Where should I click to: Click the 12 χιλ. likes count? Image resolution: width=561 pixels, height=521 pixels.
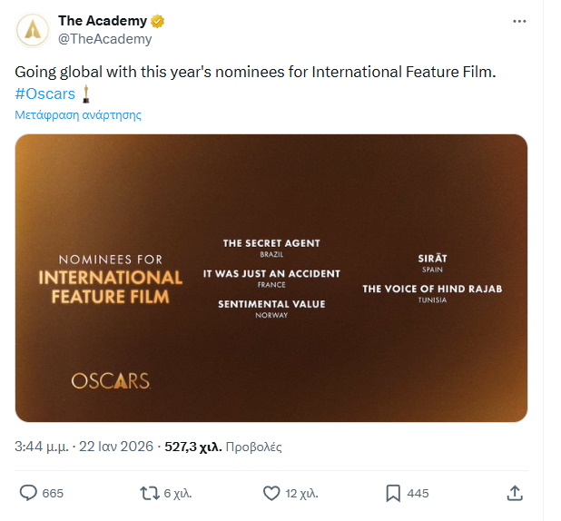point(301,493)
